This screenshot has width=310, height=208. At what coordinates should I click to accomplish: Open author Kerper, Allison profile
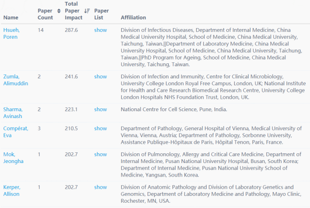click(x=12, y=191)
